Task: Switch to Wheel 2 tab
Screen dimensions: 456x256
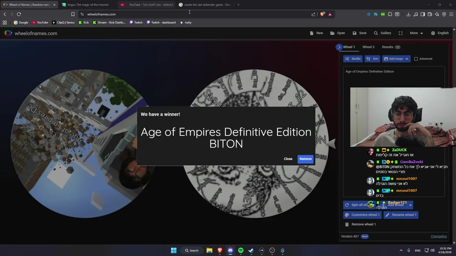Action: (x=368, y=47)
